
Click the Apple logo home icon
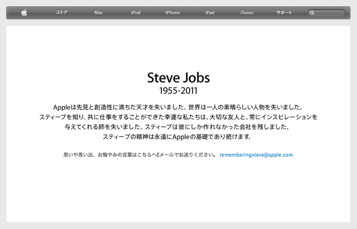point(25,12)
